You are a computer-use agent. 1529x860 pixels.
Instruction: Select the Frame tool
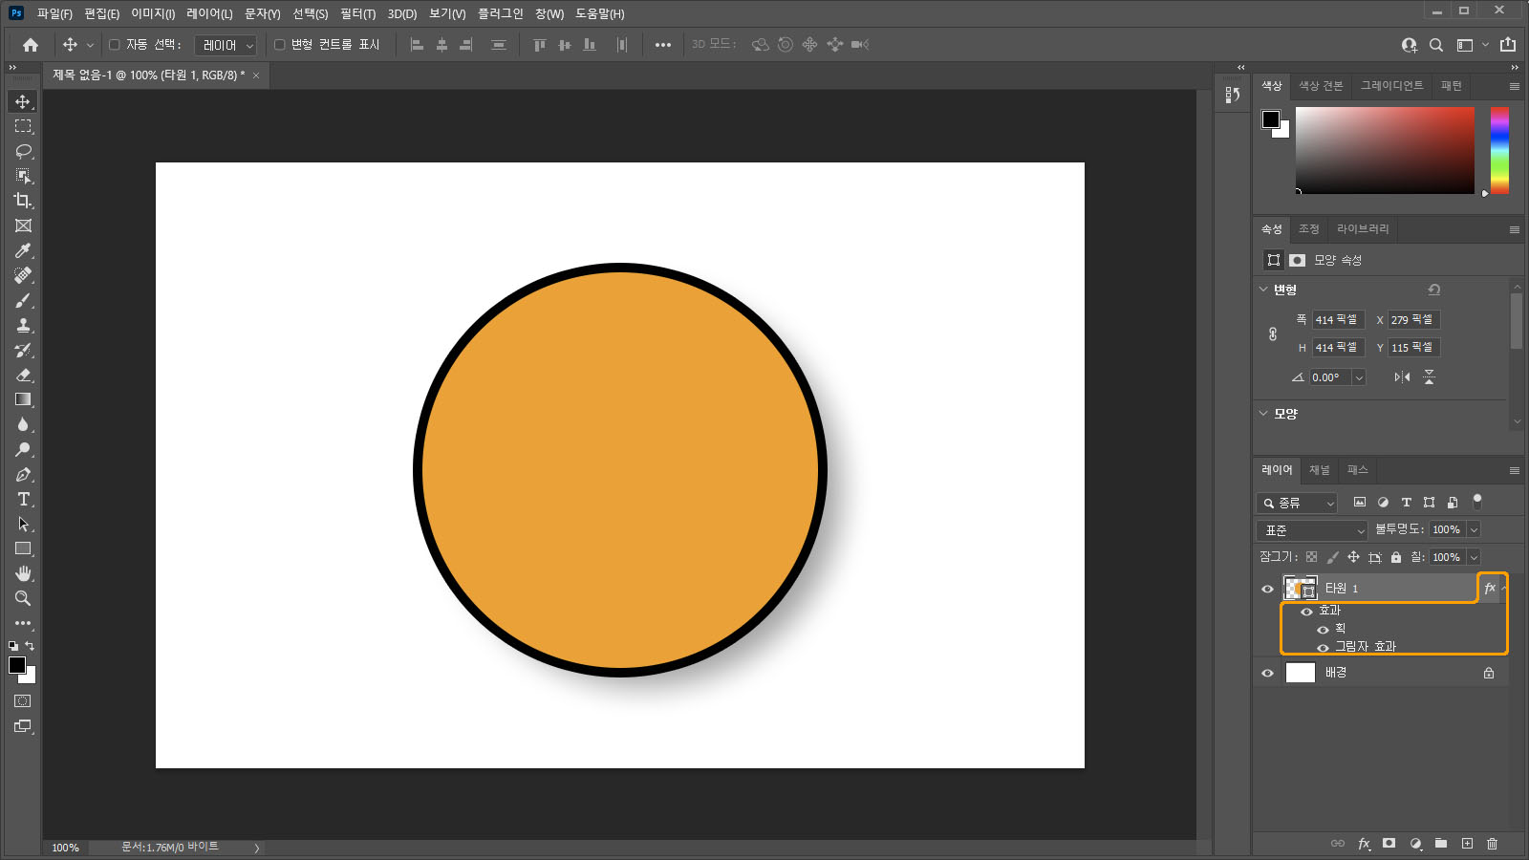23,226
